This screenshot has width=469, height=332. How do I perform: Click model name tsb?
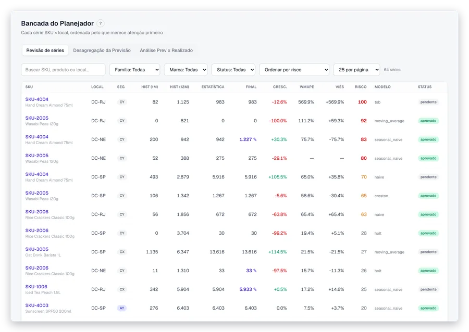(377, 102)
